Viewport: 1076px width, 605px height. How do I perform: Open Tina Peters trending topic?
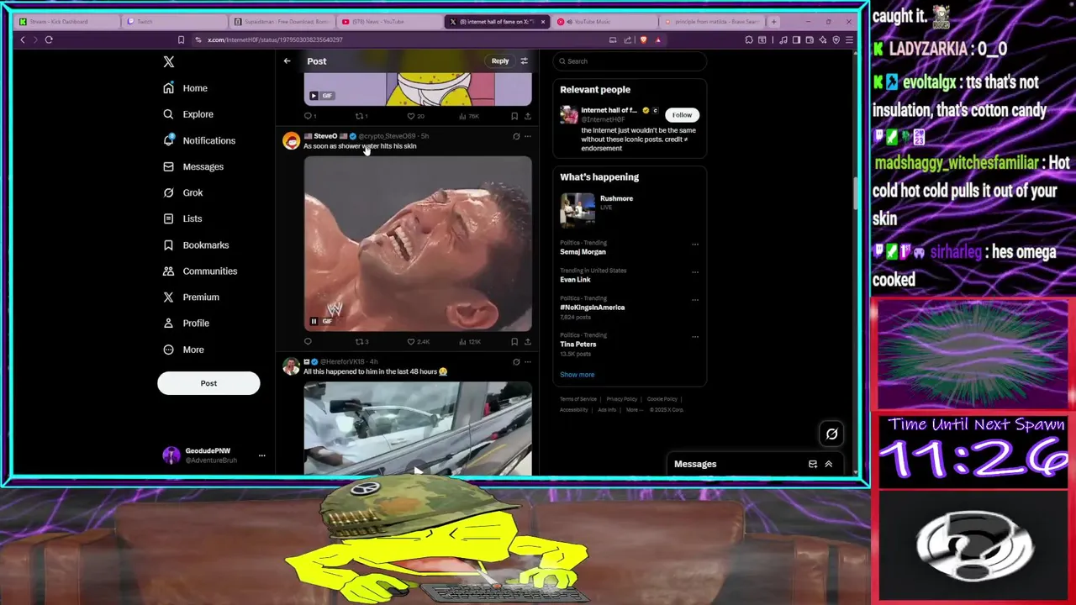578,345
